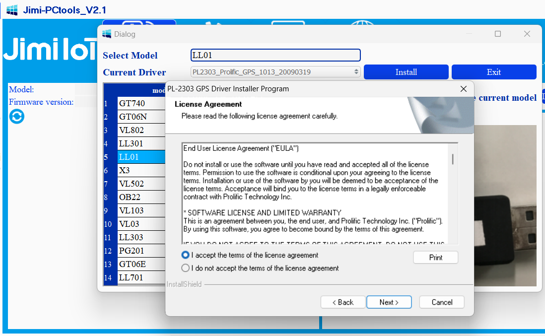Select model GT06E in list
Image resolution: width=545 pixels, height=336 pixels.
click(x=141, y=264)
